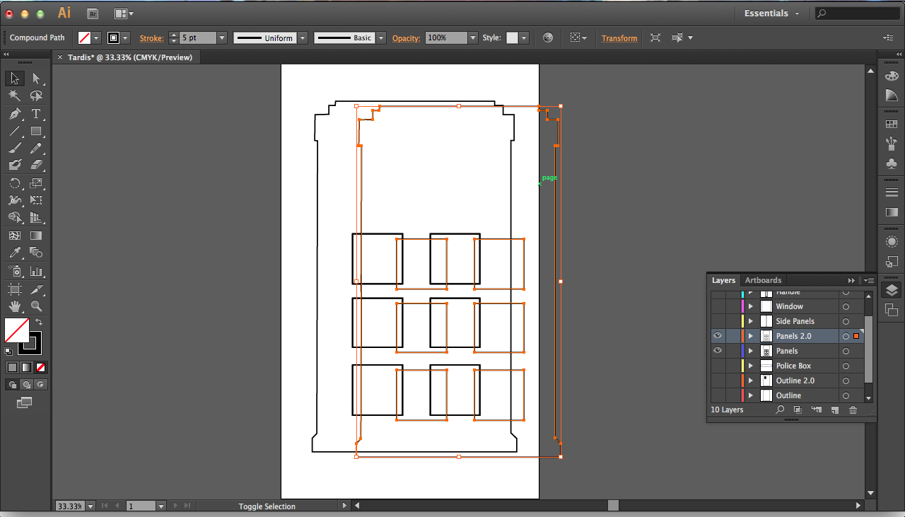905x517 pixels.
Task: Click Locate Object magnifier in Layers panel
Action: (780, 409)
